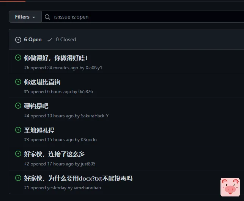The height and width of the screenshot is (201, 244).
Task: Show the 6 Open issues
Action: pyautogui.click(x=28, y=40)
